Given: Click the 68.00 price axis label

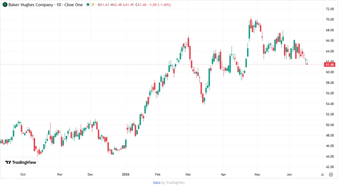Looking at the screenshot, I should [x=330, y=30].
